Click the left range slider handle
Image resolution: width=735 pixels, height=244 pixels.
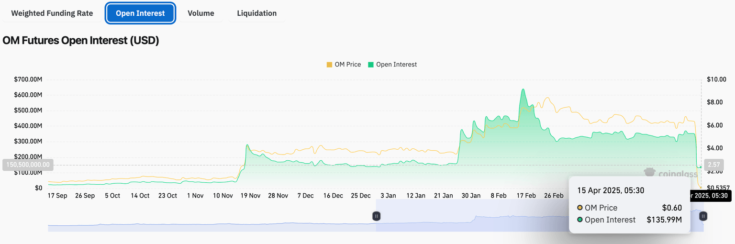[377, 216]
